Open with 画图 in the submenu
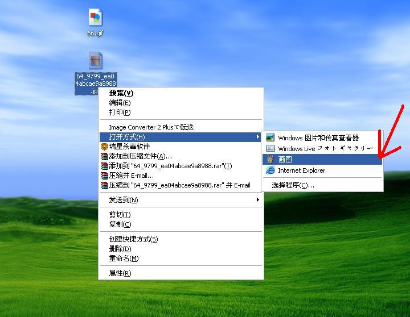 click(x=322, y=159)
